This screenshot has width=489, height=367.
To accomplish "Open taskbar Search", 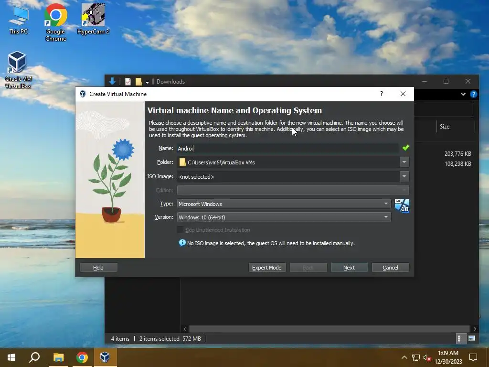I will point(34,357).
